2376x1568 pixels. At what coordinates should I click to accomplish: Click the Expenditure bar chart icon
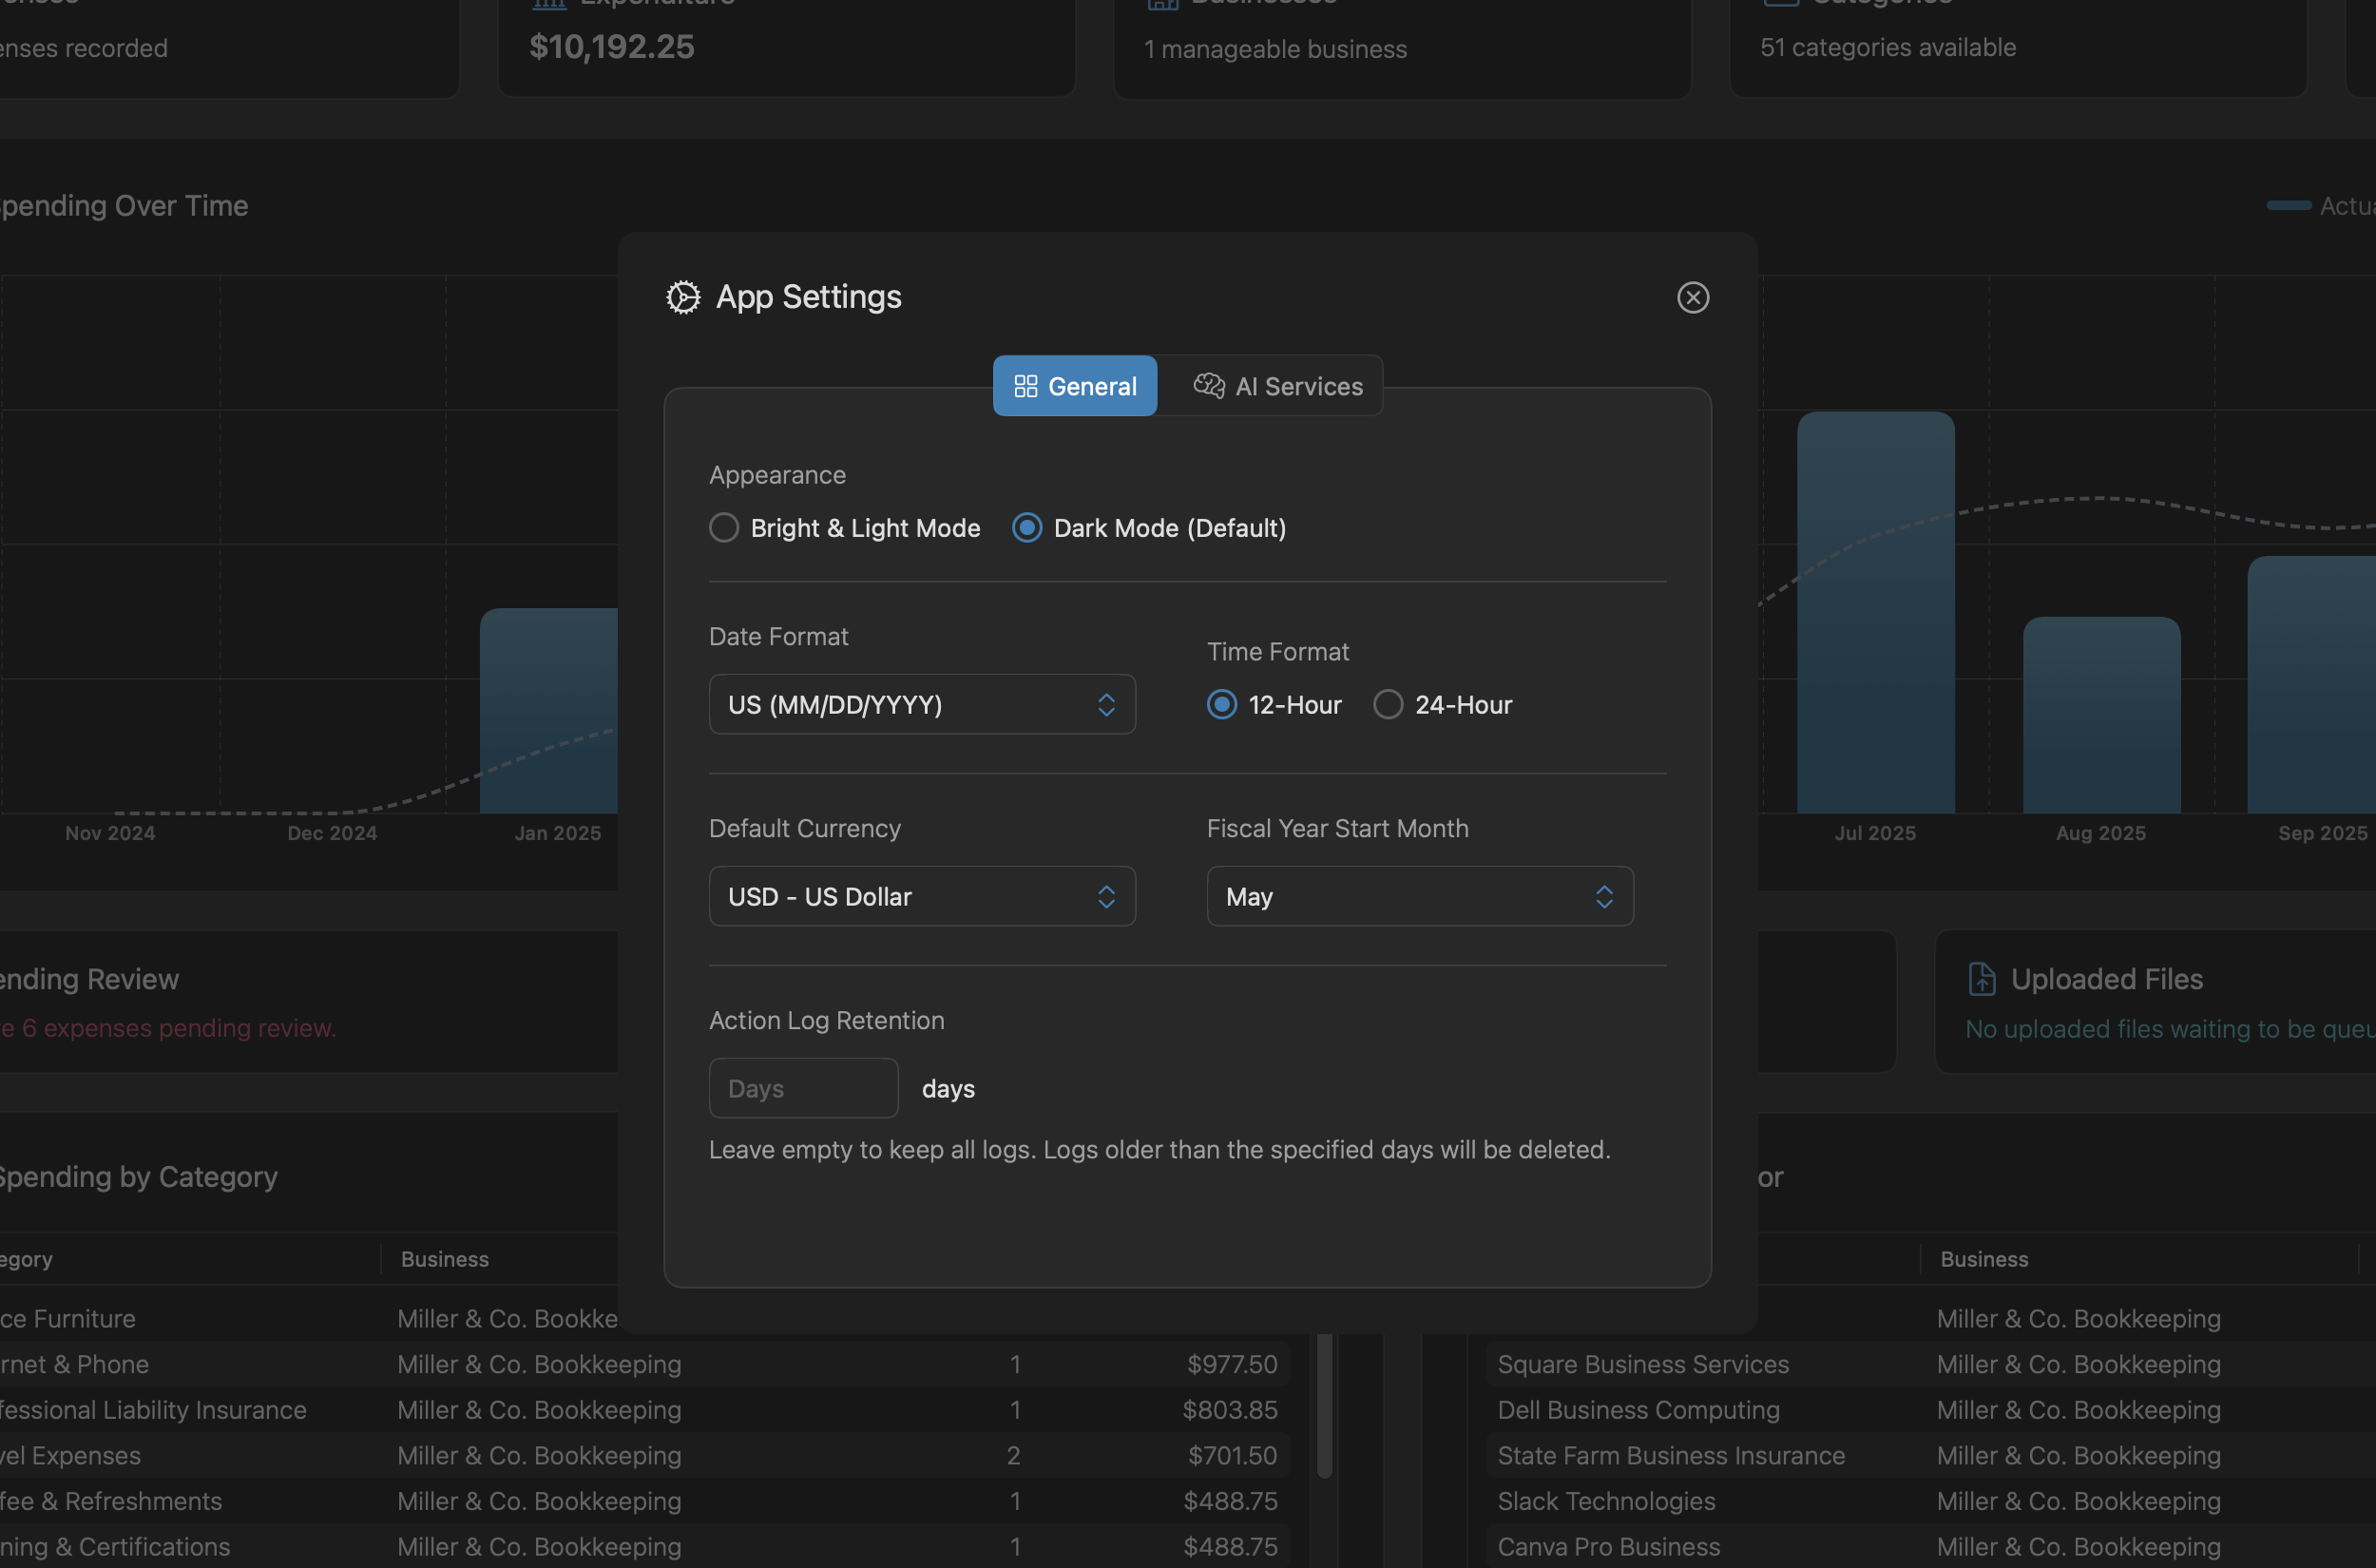point(549,4)
